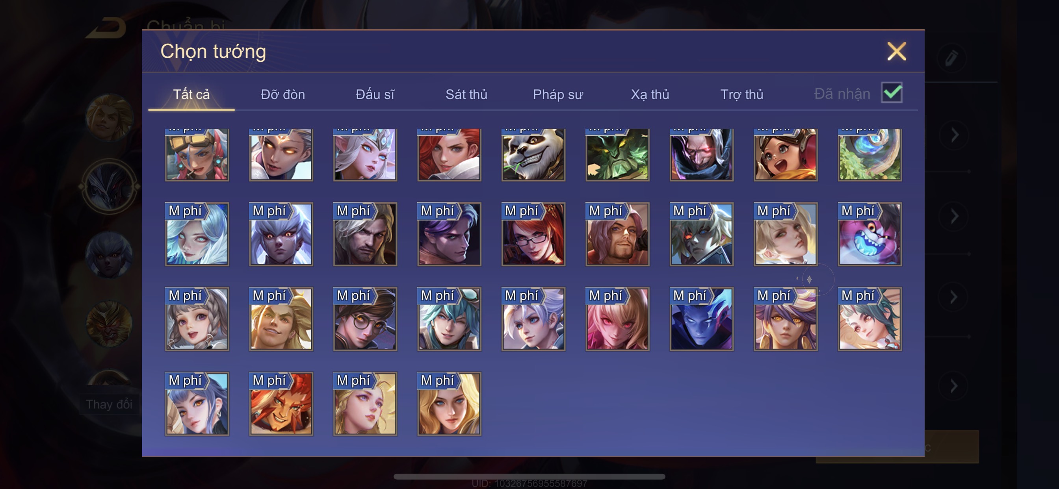Select the red-maned beast hero portrait
1059x489 pixels.
[281, 404]
